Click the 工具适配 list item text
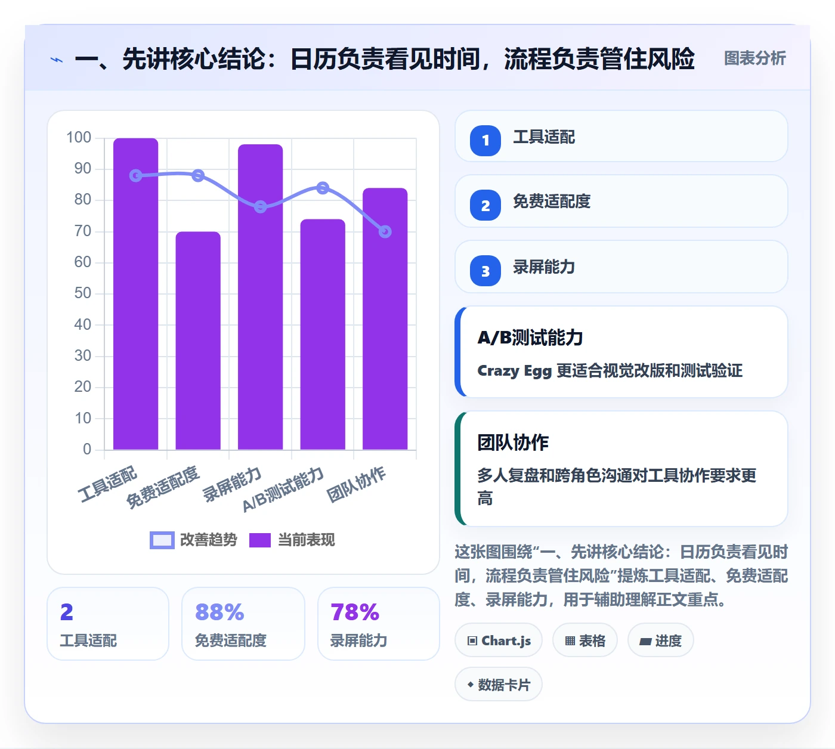The image size is (835, 749). (544, 137)
